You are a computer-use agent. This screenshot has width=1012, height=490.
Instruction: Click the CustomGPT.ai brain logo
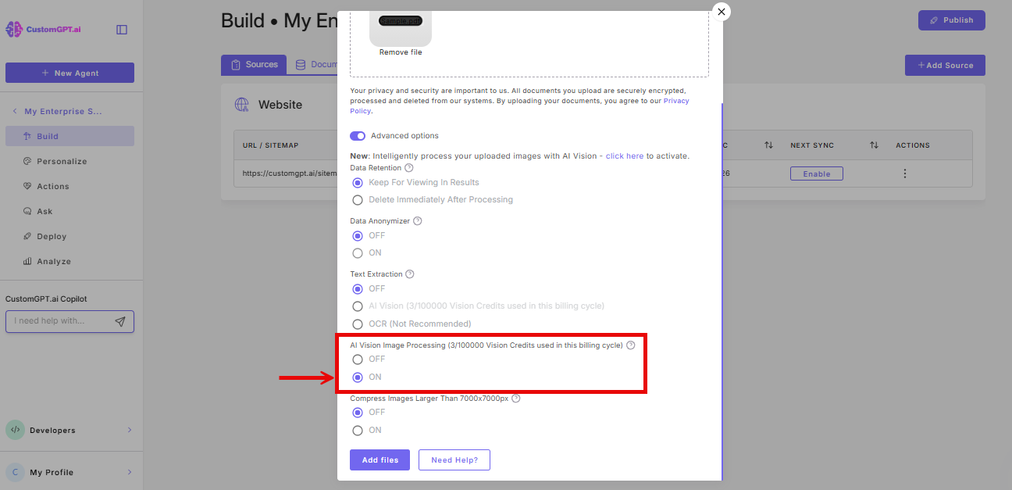tap(14, 30)
